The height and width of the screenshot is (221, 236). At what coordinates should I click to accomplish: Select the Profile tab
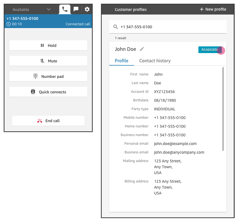121,61
